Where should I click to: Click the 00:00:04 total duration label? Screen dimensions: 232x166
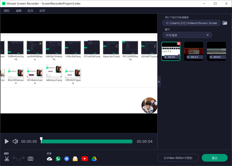point(145,142)
